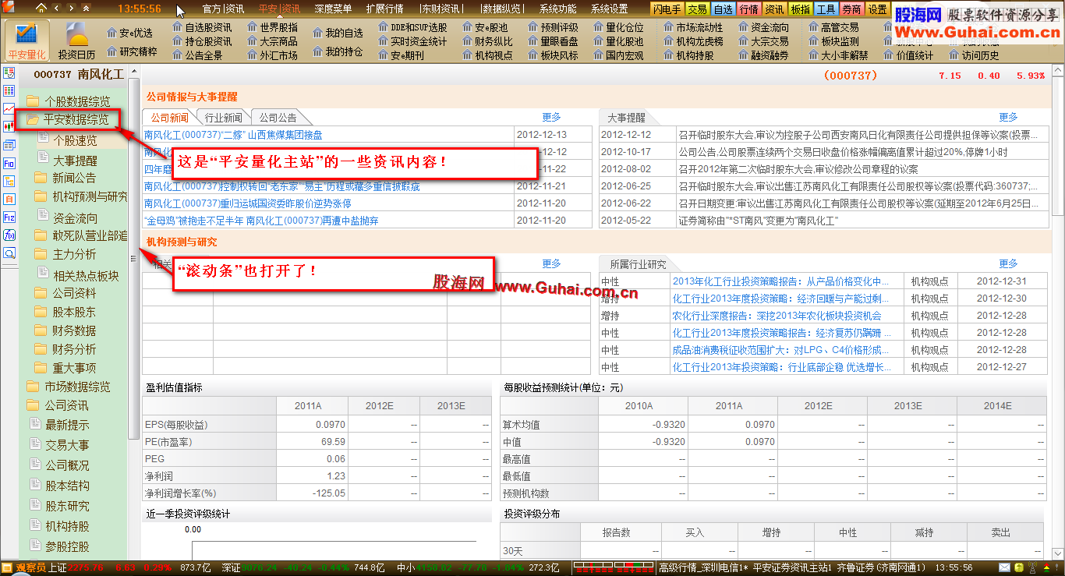Click the line chart icon in left sidebar
This screenshot has height=576, width=1065.
(9, 108)
